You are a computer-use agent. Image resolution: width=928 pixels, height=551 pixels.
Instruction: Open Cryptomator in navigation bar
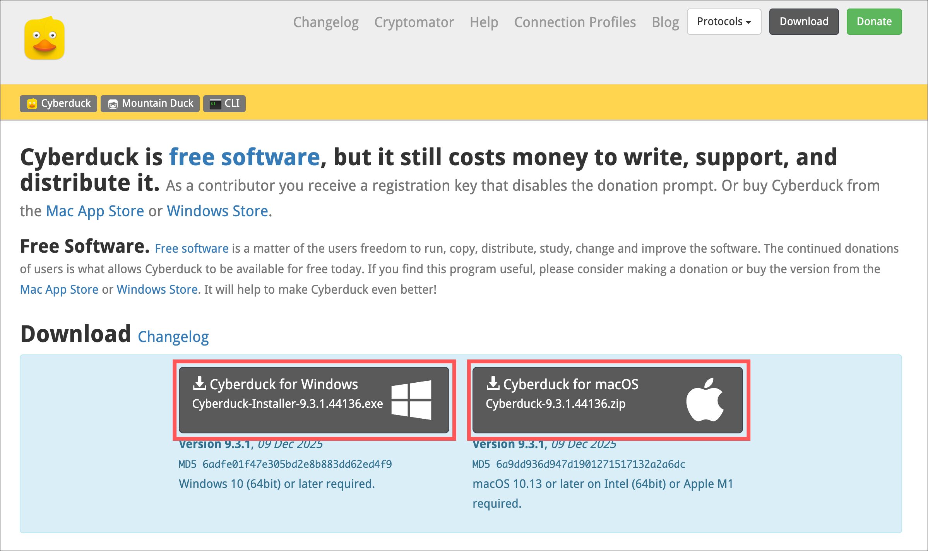[414, 22]
